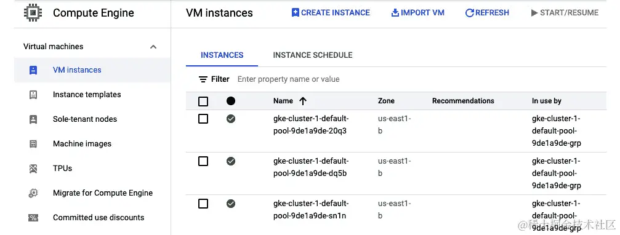Viewport: 620px width, 235px height.
Task: Click the Compute Engine title
Action: click(94, 13)
